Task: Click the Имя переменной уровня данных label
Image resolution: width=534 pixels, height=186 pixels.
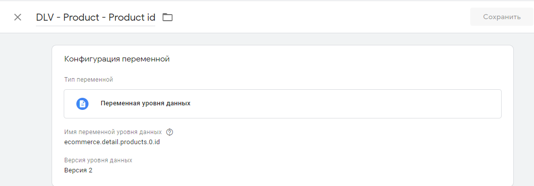Action: [113, 132]
